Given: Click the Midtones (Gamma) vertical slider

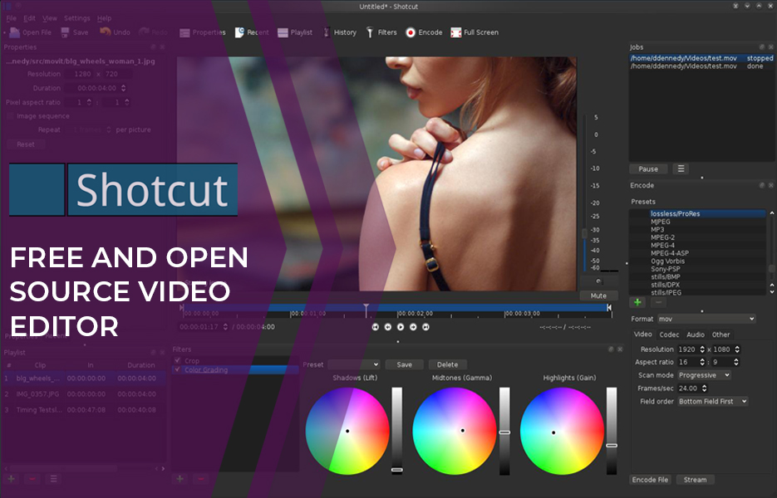Looking at the screenshot, I should click(504, 431).
